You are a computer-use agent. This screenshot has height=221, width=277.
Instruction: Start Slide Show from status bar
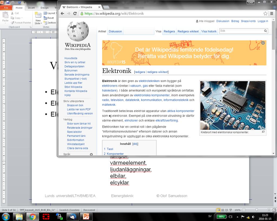tap(230, 210)
